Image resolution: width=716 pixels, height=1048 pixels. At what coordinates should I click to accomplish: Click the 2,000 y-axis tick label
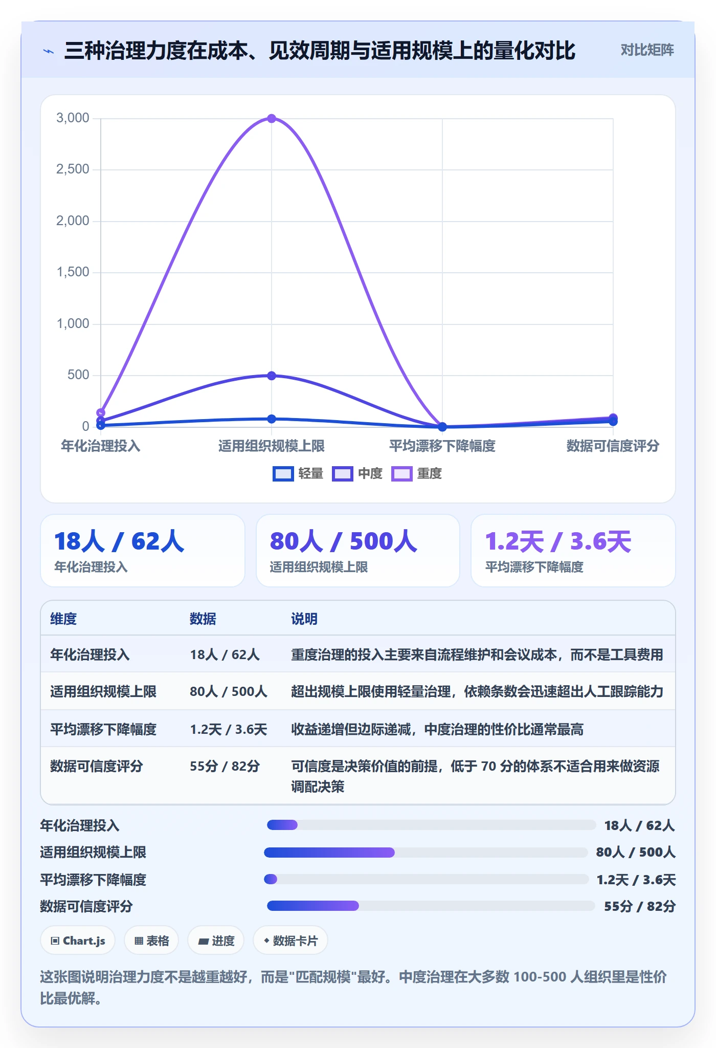pyautogui.click(x=73, y=221)
